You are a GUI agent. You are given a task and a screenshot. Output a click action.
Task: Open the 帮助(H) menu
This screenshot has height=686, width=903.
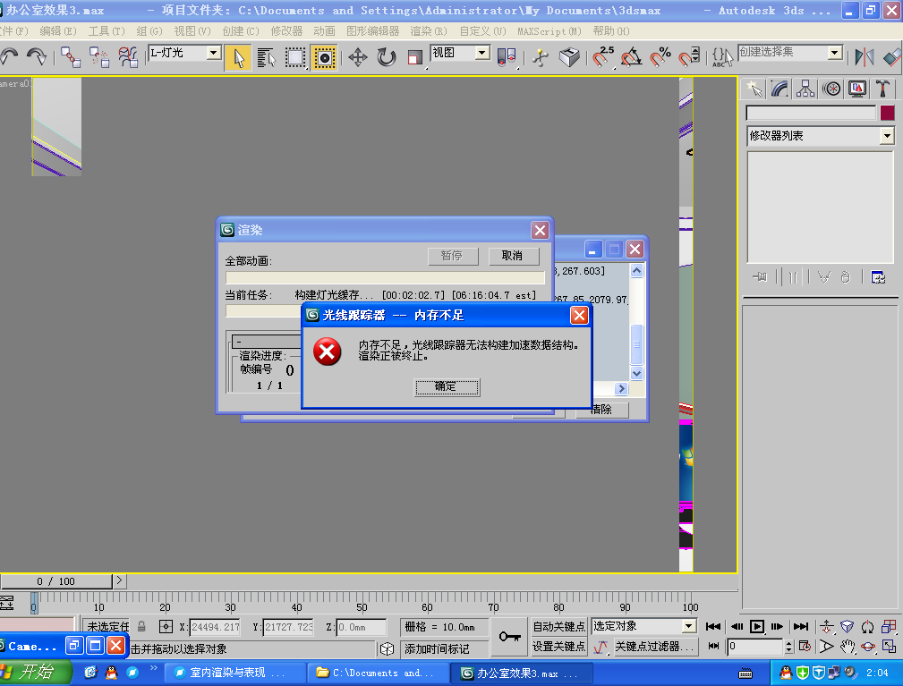(611, 31)
